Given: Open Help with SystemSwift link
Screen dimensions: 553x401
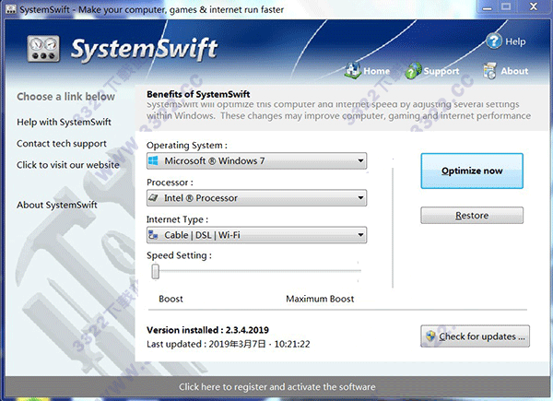Looking at the screenshot, I should [64, 122].
